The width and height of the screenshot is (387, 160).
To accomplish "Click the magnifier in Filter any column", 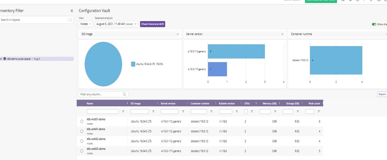I will pyautogui.click(x=124, y=94).
